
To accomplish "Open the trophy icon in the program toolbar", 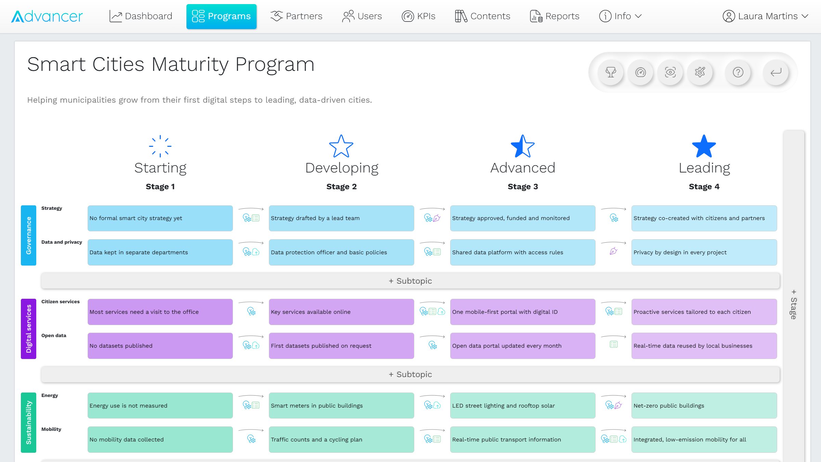I will [611, 72].
